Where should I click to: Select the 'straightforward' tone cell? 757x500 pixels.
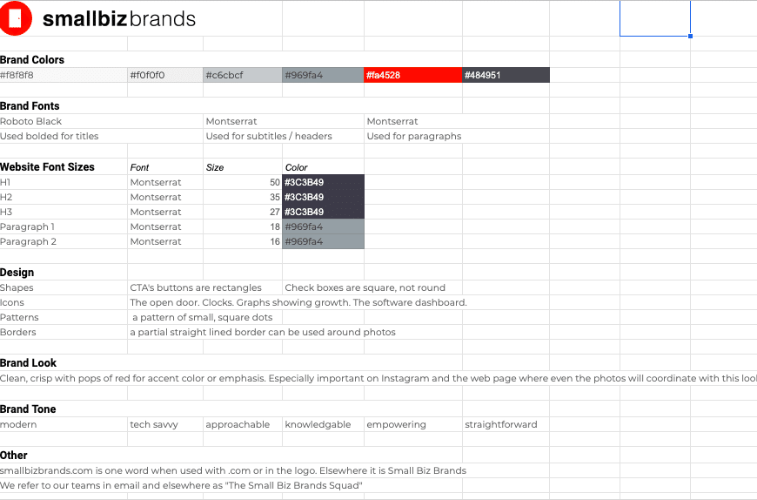506,424
